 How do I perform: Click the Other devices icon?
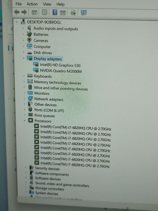click(30, 104)
